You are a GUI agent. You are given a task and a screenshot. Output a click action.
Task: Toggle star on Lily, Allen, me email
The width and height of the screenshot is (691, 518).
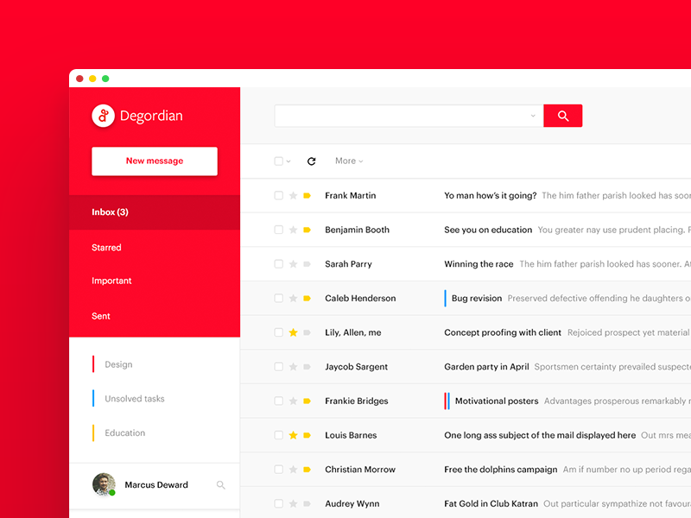pos(293,332)
